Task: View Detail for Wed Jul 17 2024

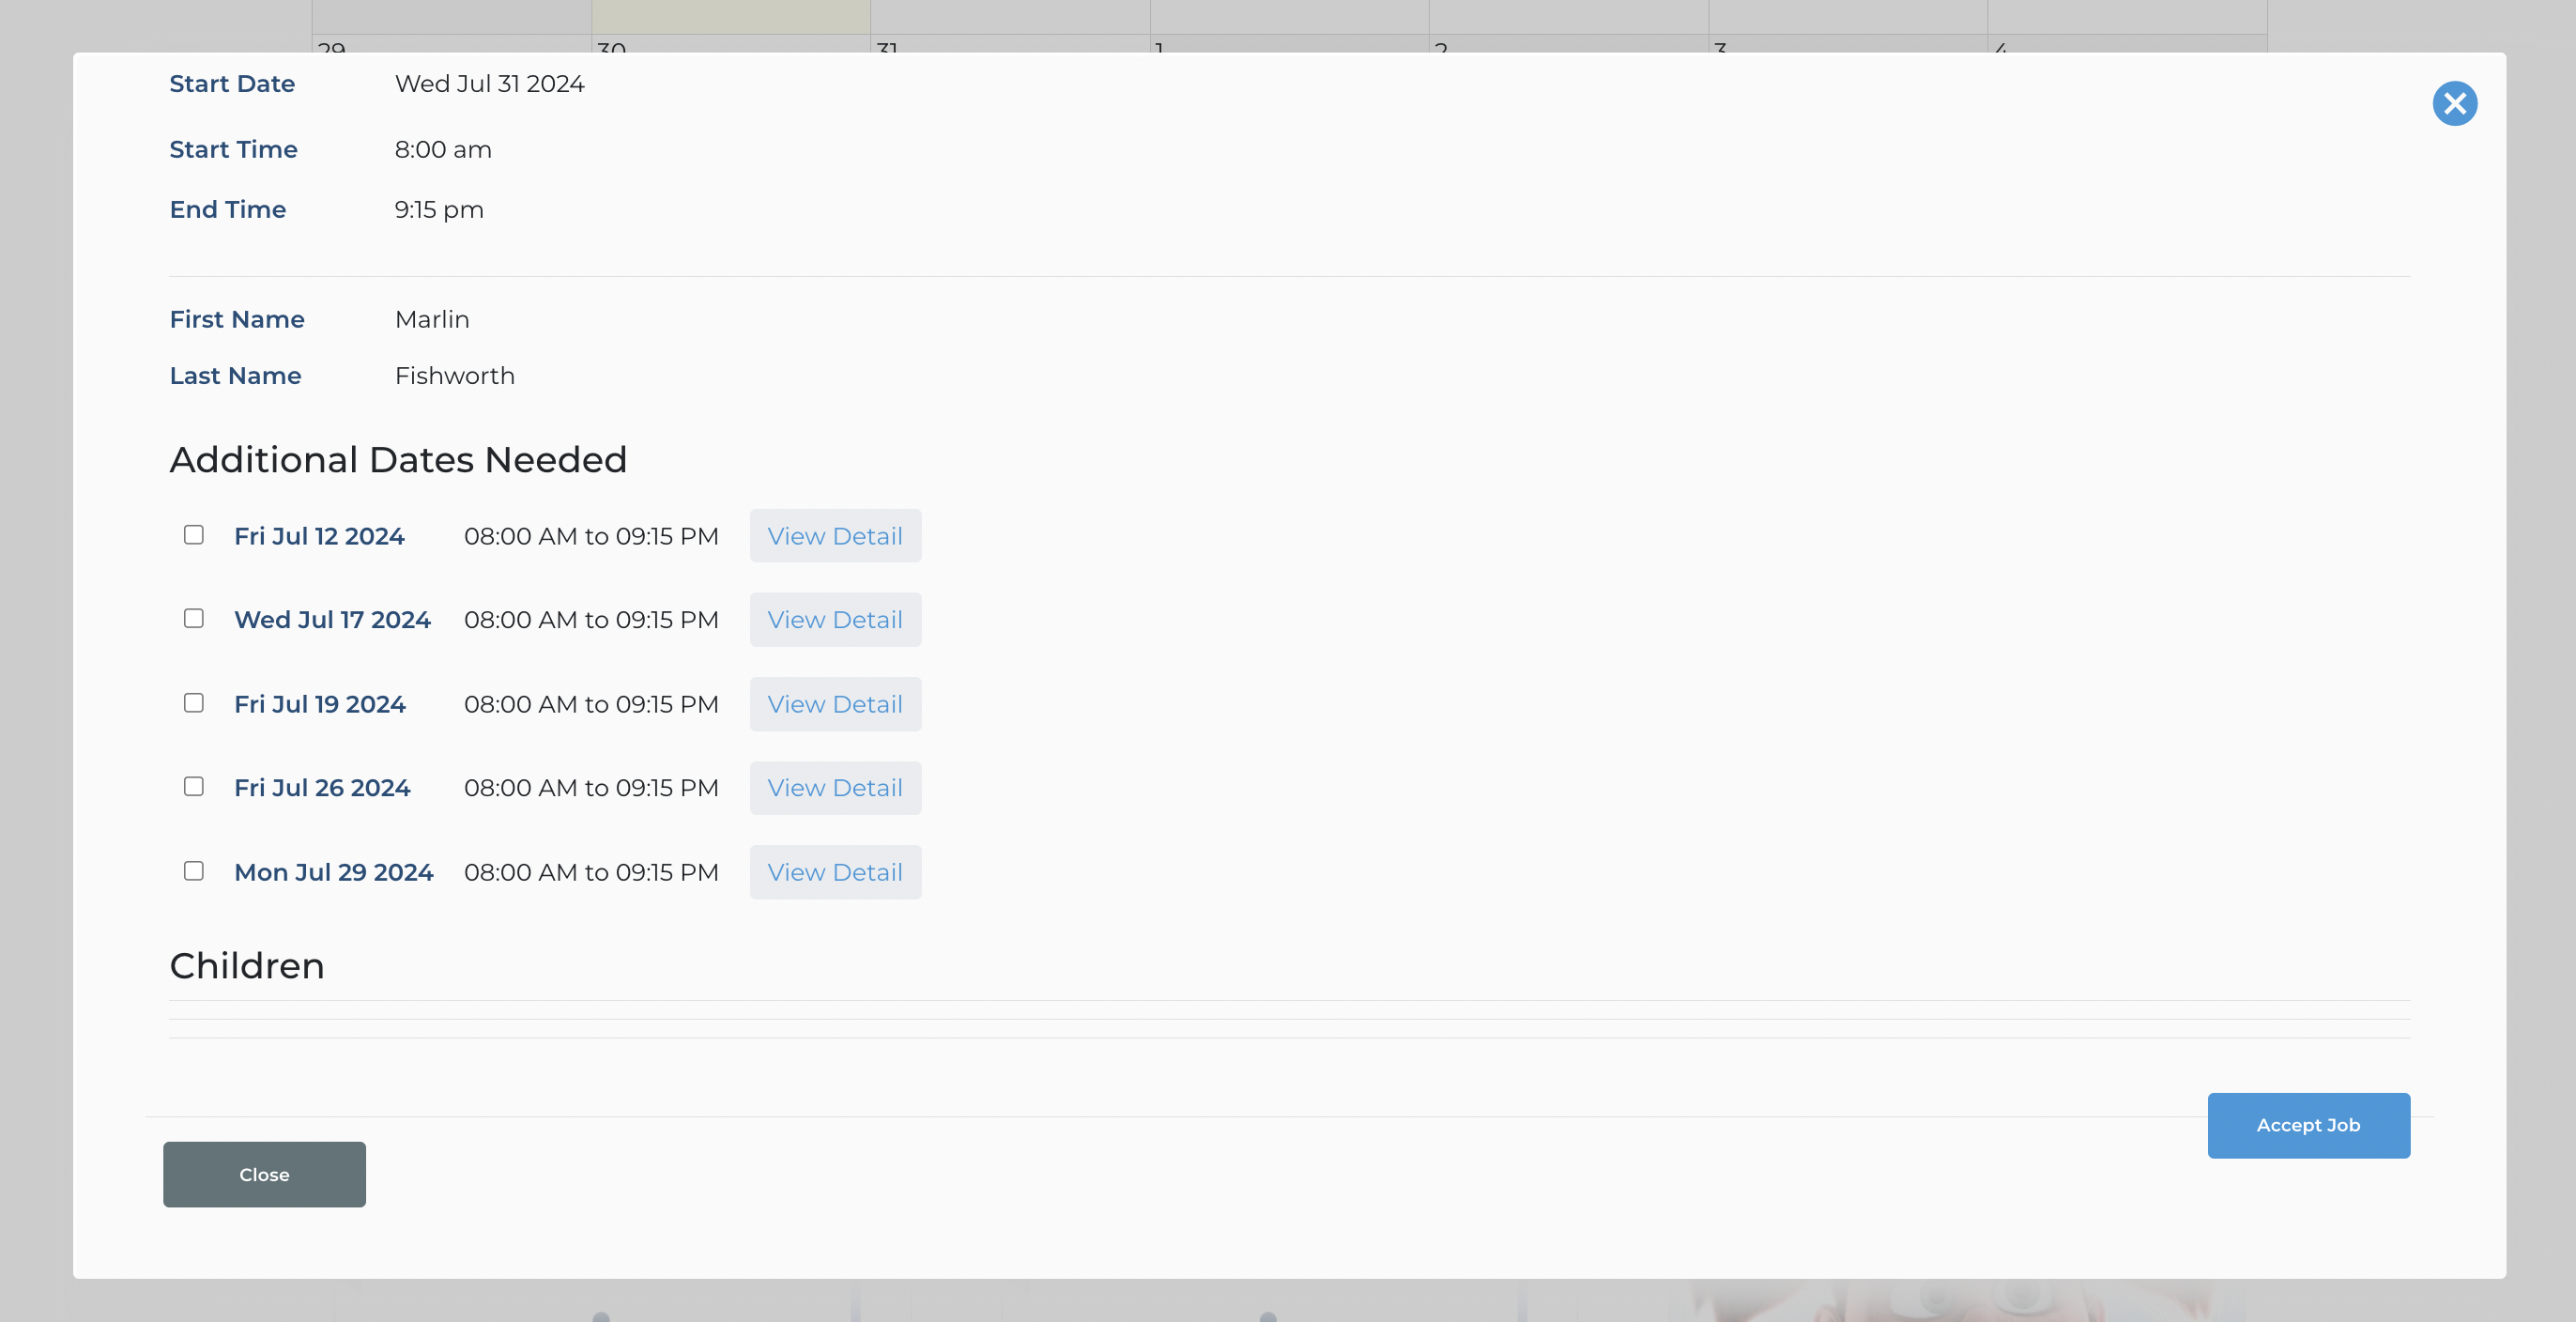Action: (x=835, y=620)
